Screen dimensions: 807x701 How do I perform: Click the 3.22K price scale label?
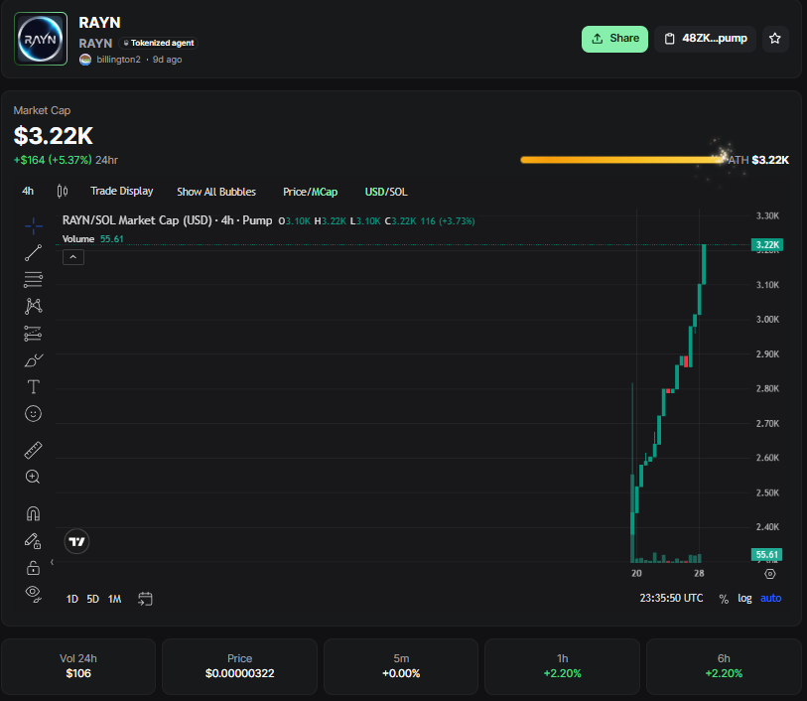point(767,245)
